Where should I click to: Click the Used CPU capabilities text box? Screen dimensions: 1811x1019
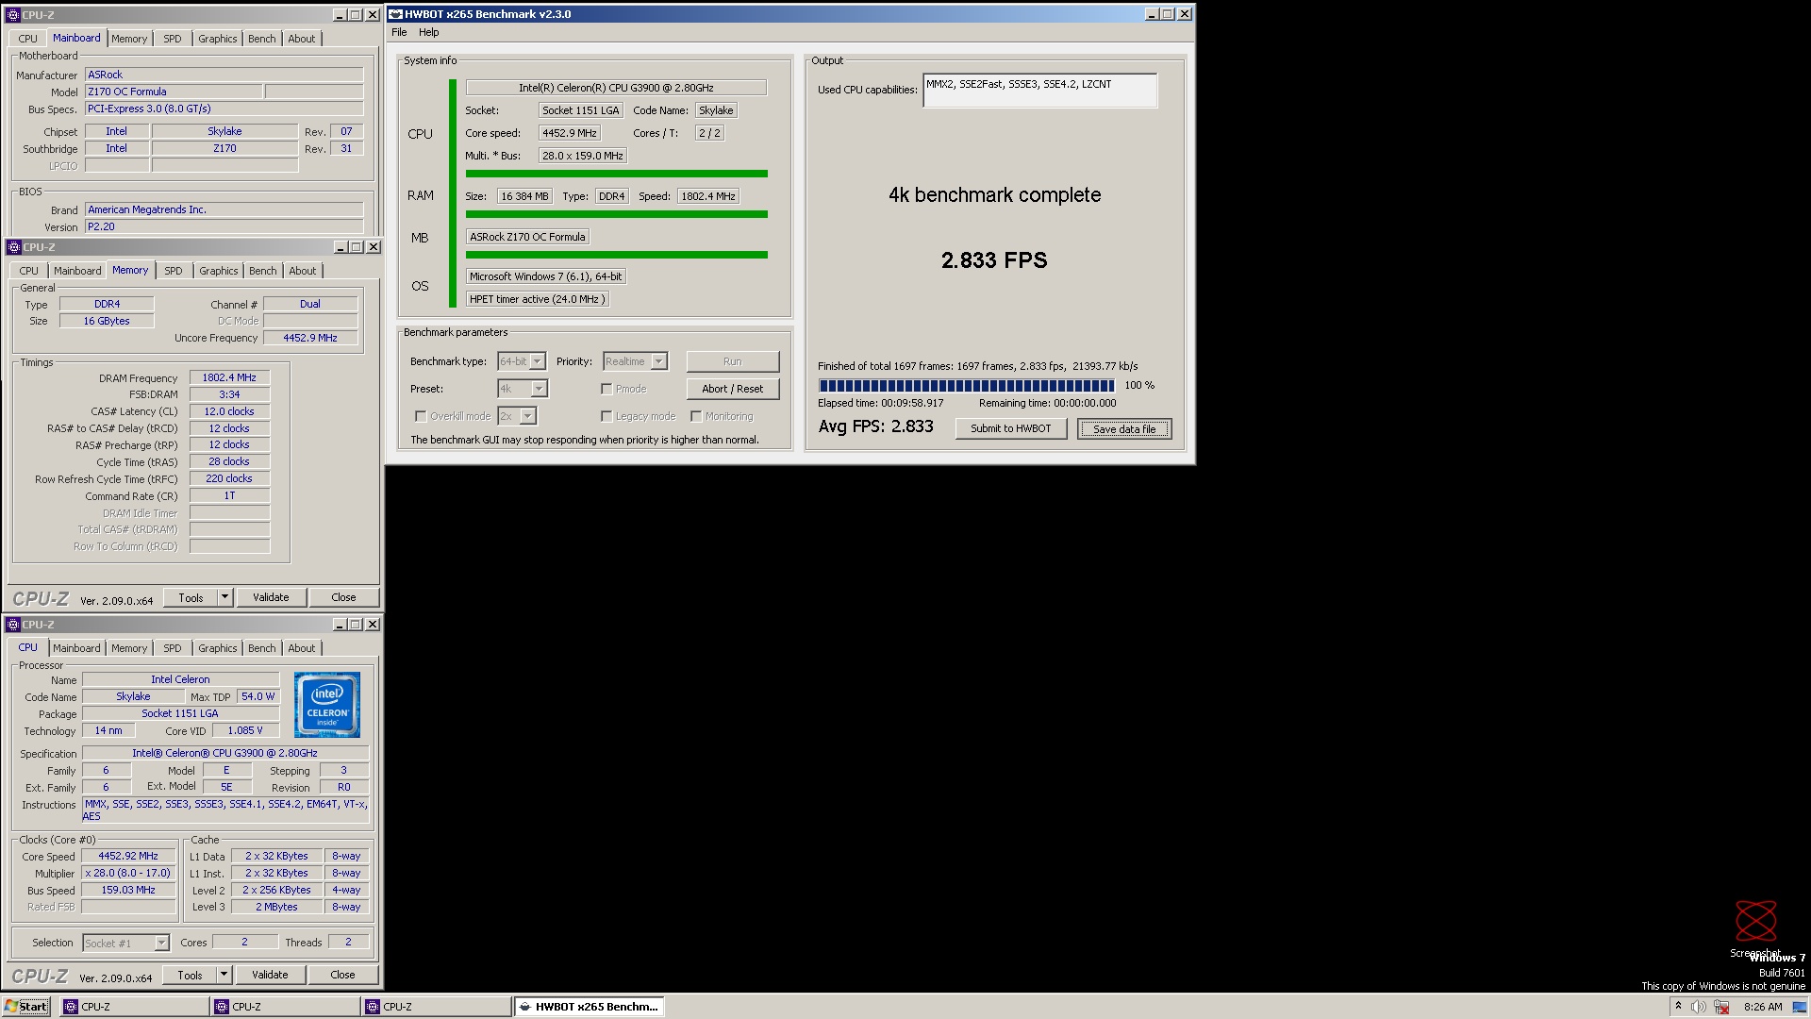1039,91
